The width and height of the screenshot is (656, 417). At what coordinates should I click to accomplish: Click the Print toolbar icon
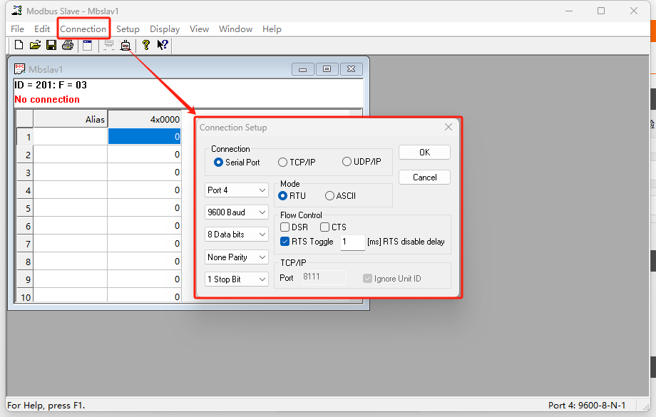coord(68,46)
